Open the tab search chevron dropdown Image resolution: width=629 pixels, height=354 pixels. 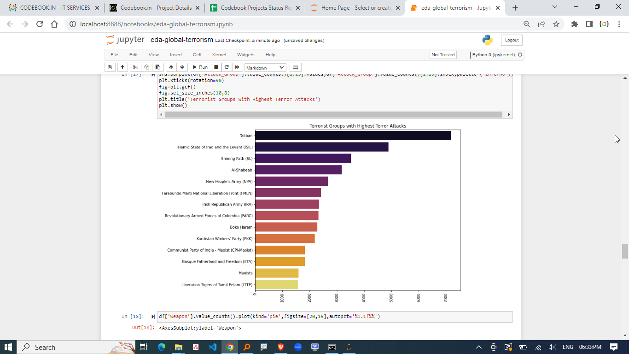[555, 7]
